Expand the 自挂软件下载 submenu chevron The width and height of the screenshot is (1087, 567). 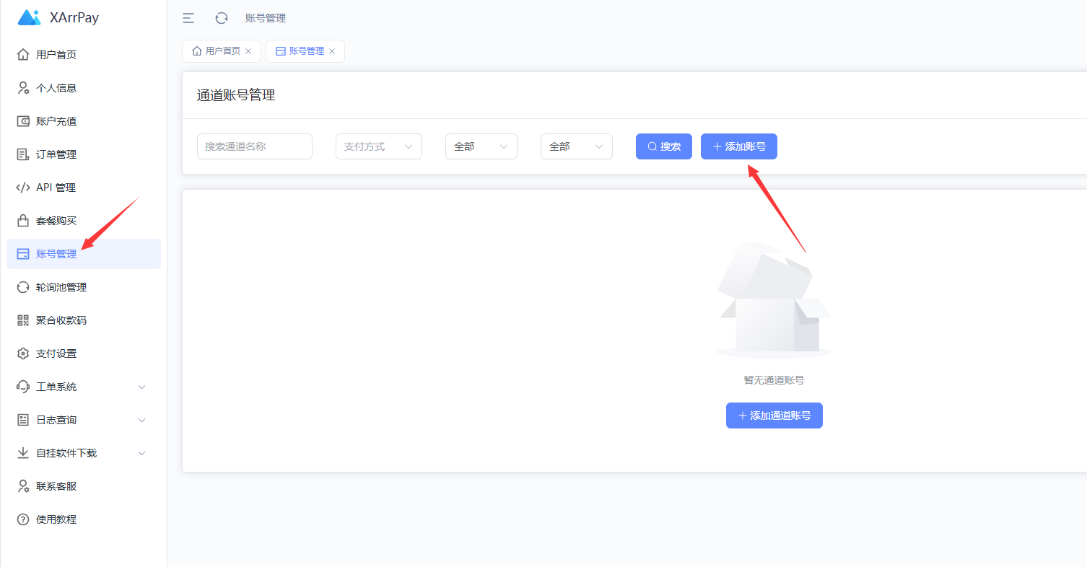point(142,454)
